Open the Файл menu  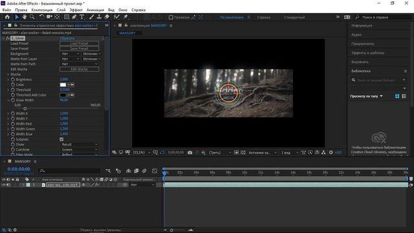point(6,10)
